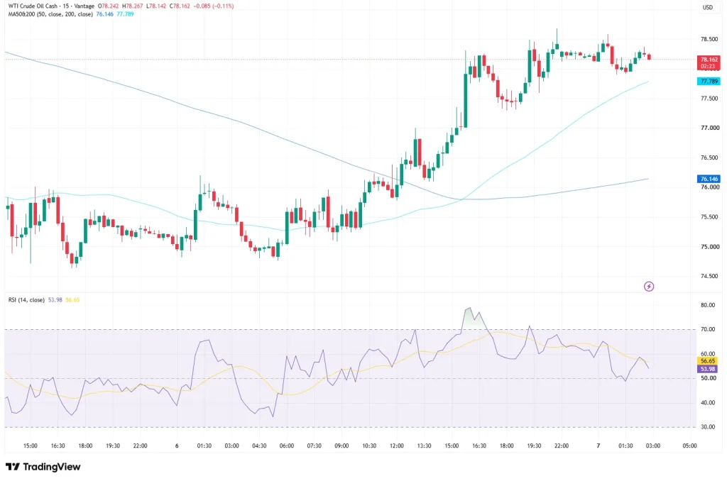
Task: Select the high value H78.267
Action: (x=133, y=6)
